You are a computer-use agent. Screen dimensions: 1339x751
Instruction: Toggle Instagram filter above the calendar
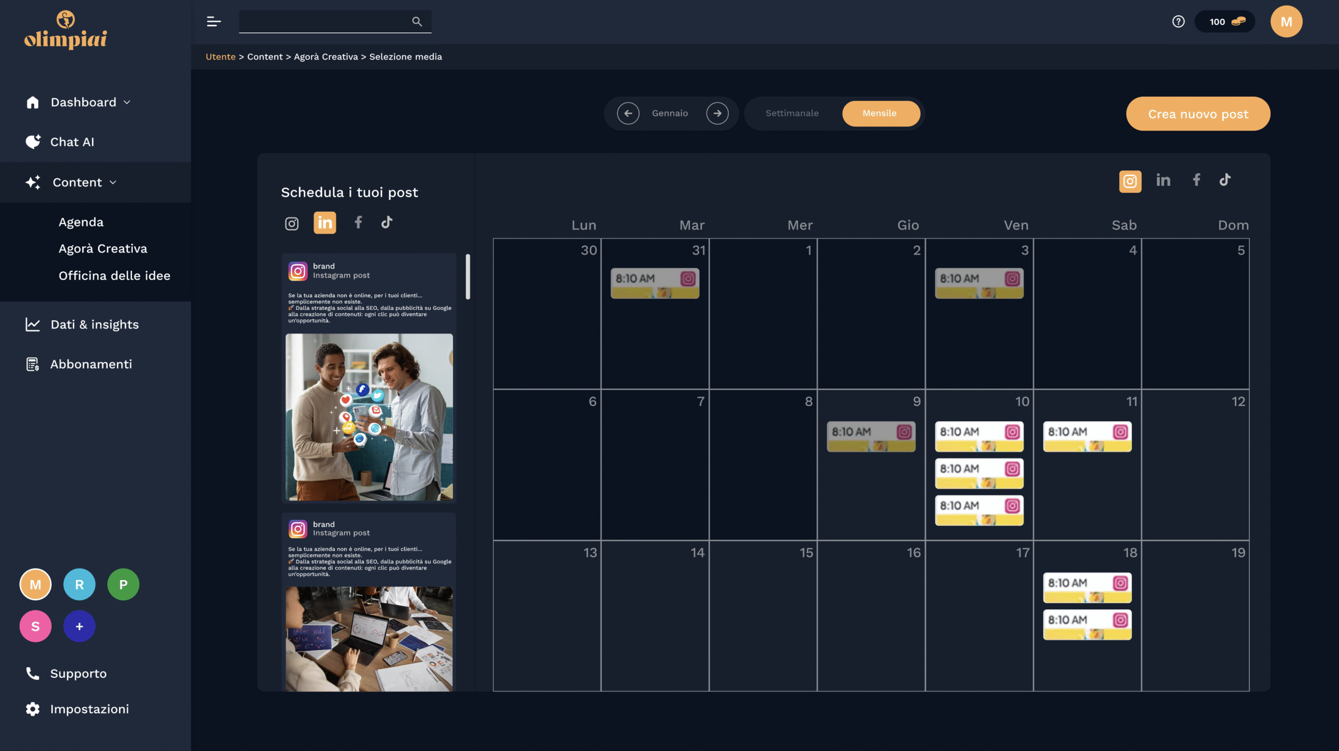pyautogui.click(x=1130, y=181)
